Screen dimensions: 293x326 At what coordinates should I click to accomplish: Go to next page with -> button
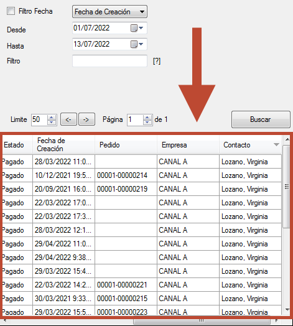tap(86, 119)
